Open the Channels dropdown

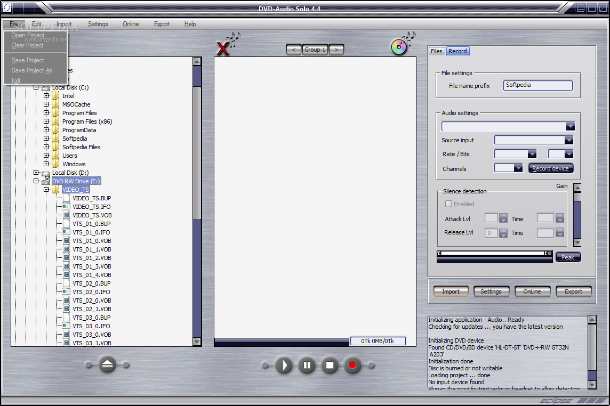518,168
